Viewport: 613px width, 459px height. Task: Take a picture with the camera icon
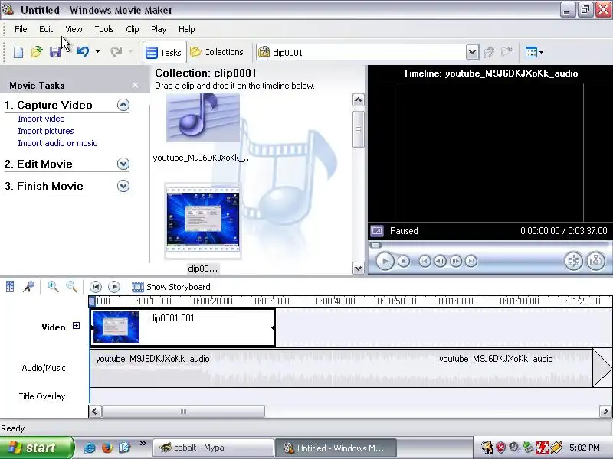[x=596, y=261]
